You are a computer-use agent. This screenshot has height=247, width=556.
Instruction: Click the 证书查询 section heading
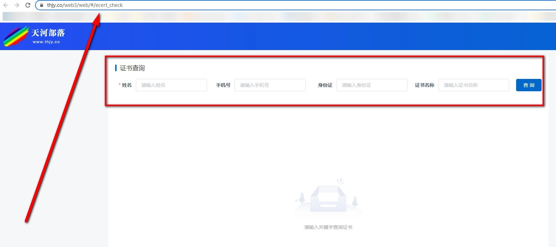pyautogui.click(x=132, y=68)
